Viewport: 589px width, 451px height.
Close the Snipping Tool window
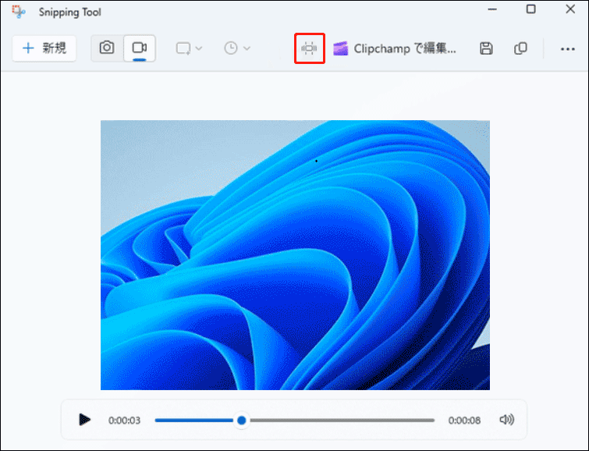pyautogui.click(x=570, y=9)
